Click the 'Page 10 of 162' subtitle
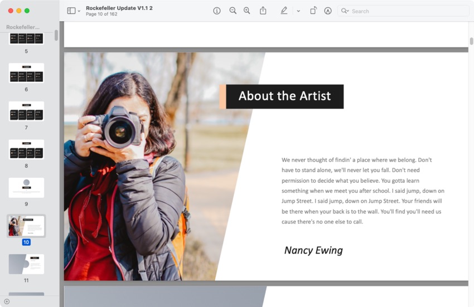This screenshot has height=307, width=474. (101, 14)
